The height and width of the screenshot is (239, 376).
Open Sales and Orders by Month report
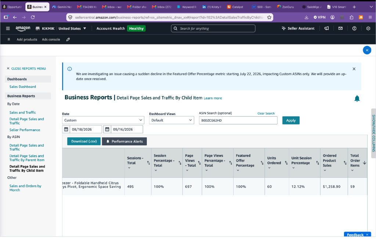pyautogui.click(x=25, y=188)
